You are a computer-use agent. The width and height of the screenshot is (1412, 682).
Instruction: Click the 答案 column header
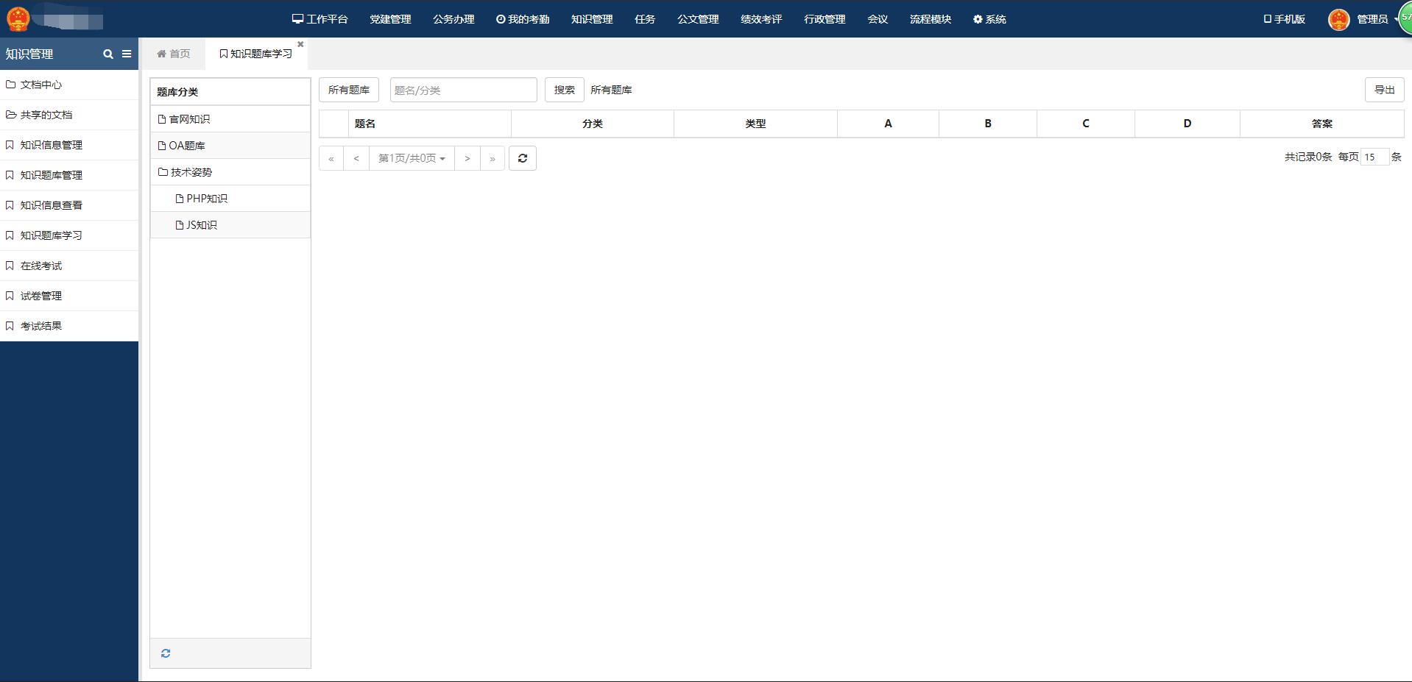pyautogui.click(x=1322, y=124)
